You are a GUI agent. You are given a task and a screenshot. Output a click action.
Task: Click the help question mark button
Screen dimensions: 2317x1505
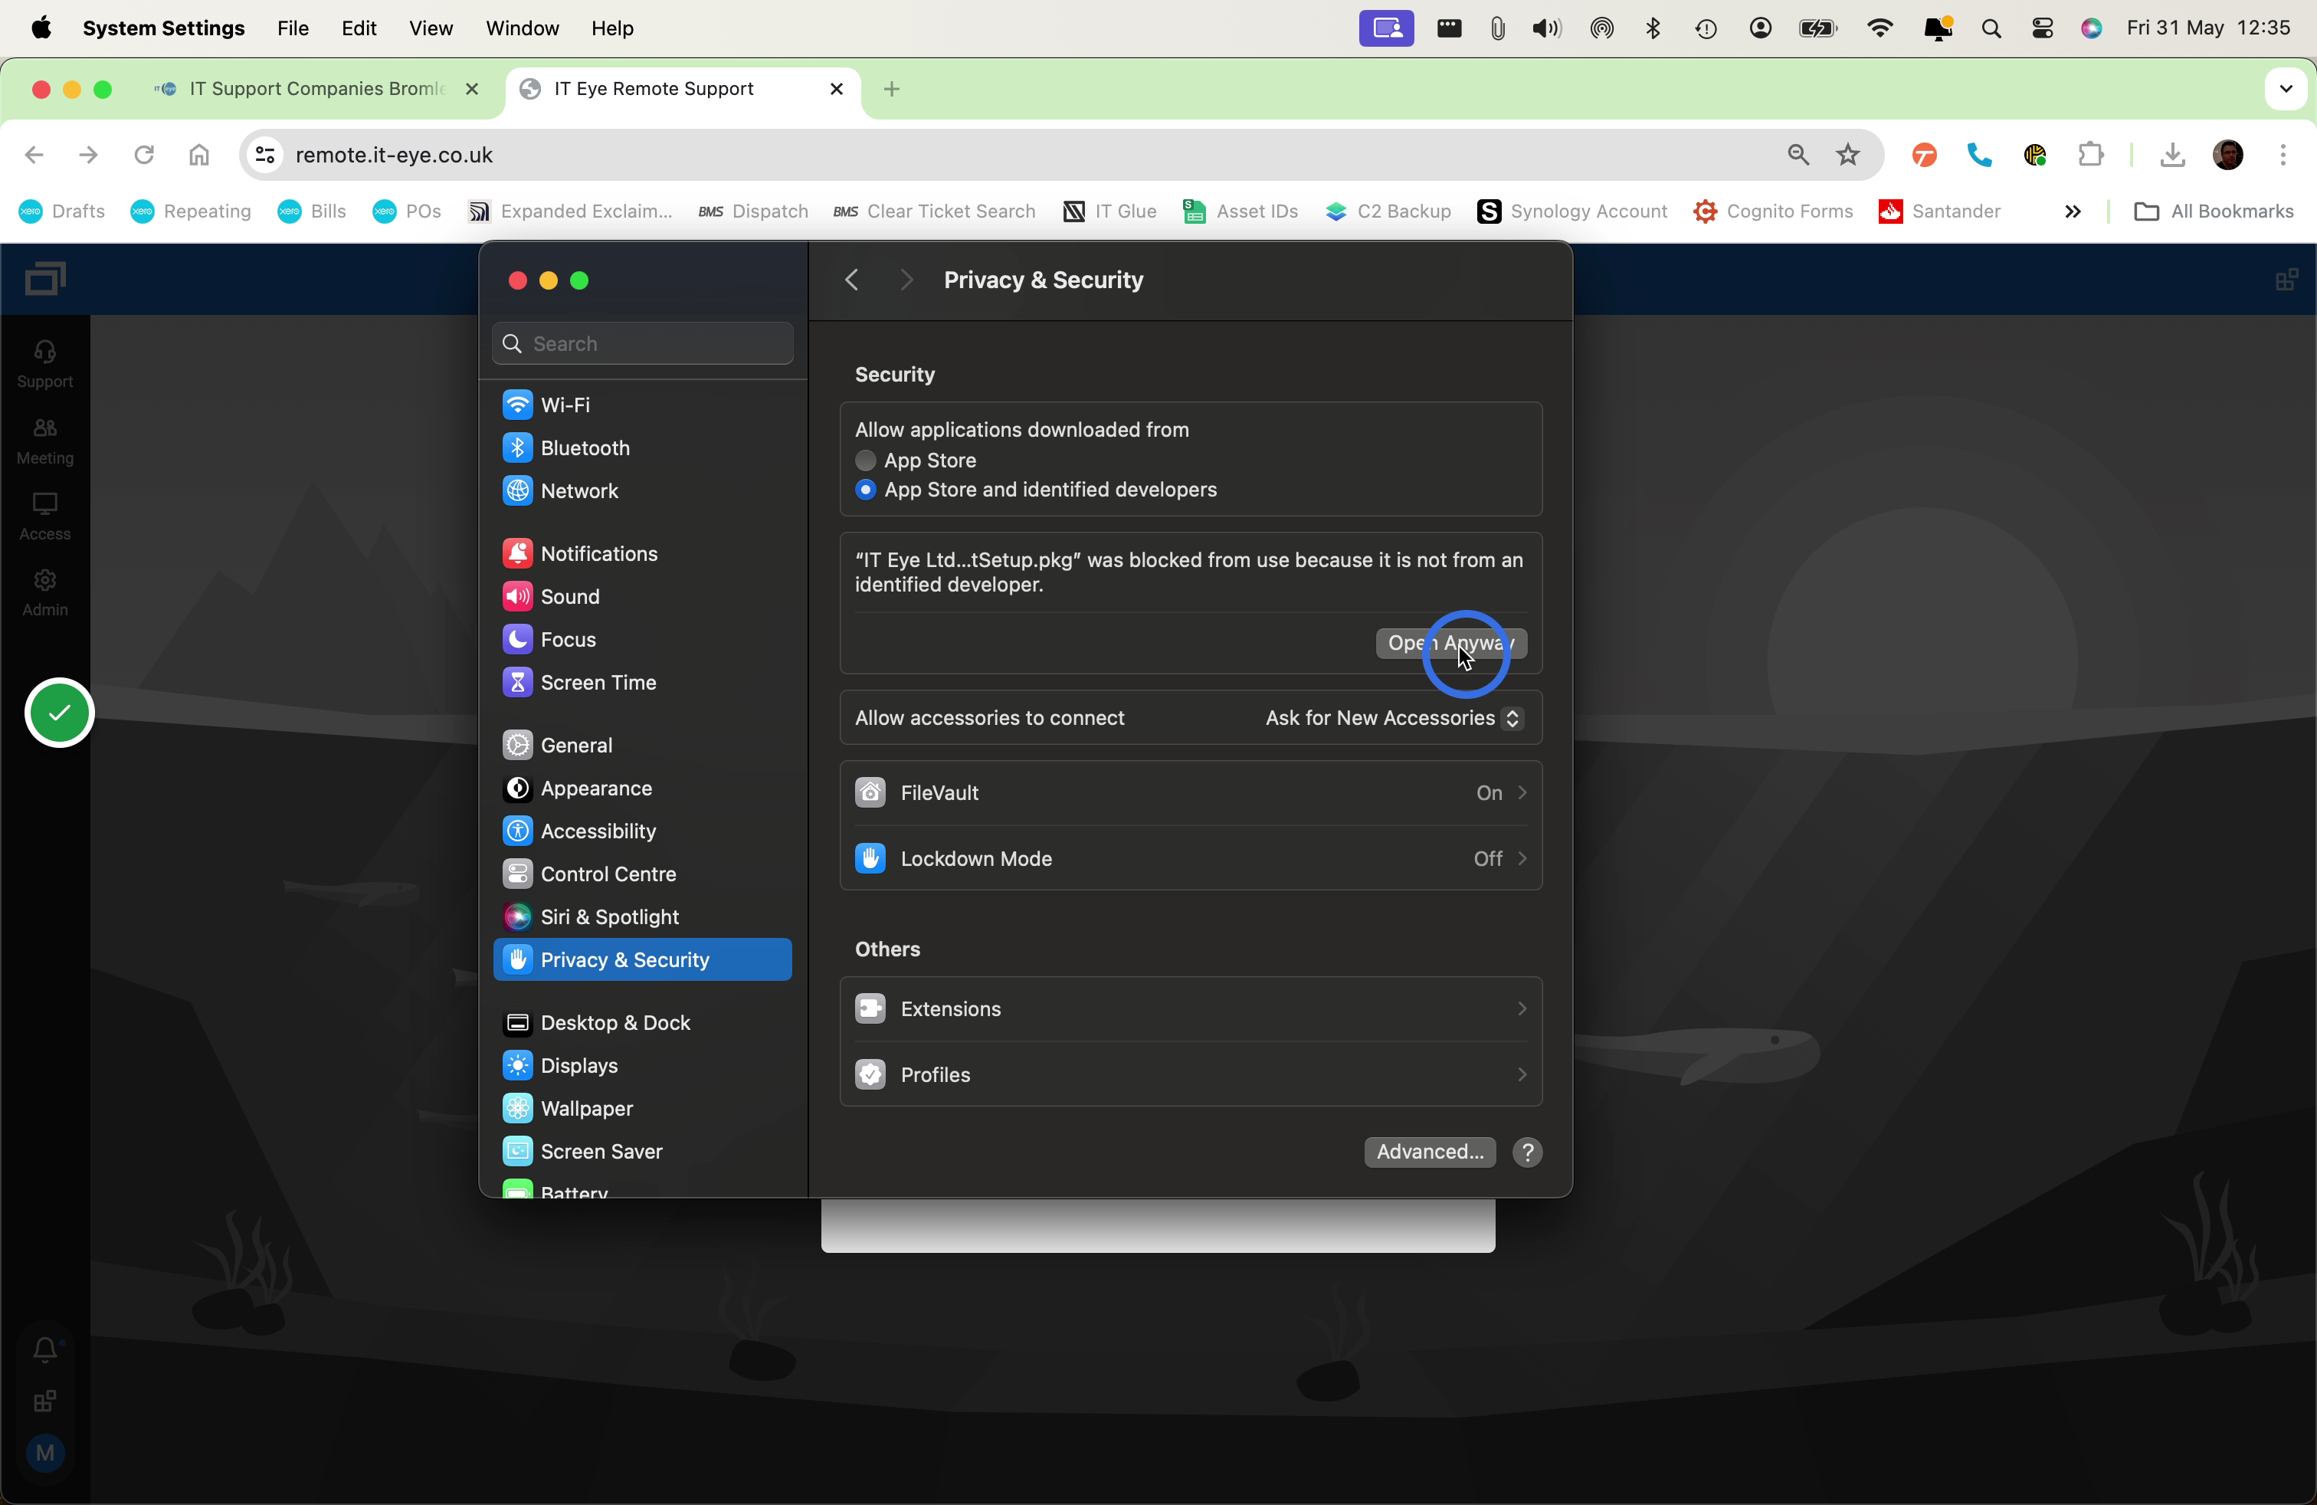(x=1526, y=1152)
